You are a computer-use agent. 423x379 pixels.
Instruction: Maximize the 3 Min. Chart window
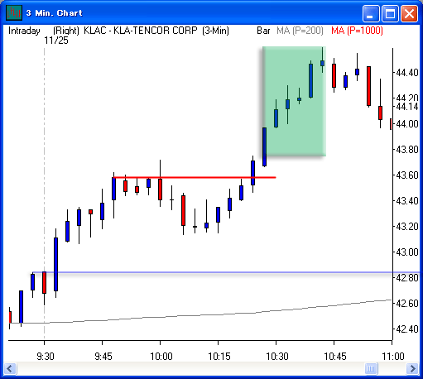pos(390,13)
